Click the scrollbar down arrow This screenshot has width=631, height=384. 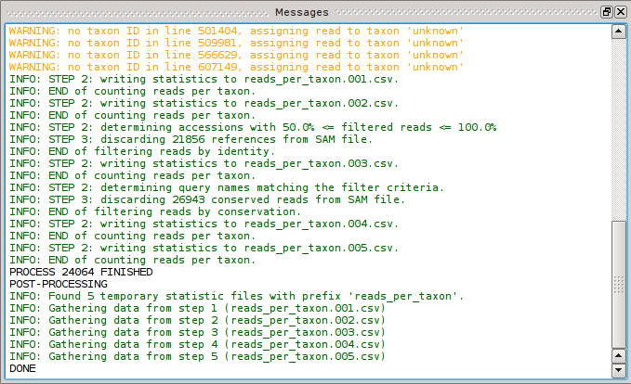618,368
